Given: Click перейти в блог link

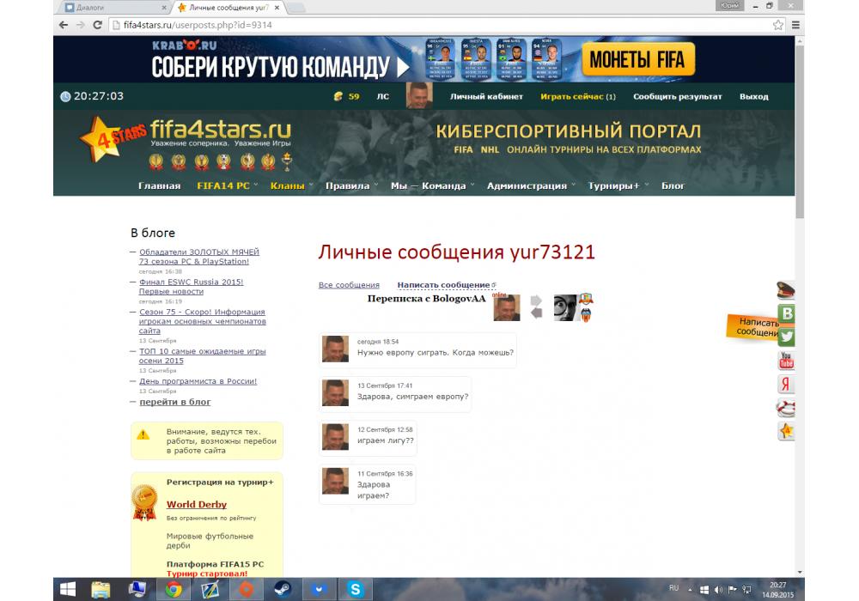Looking at the screenshot, I should pyautogui.click(x=174, y=402).
